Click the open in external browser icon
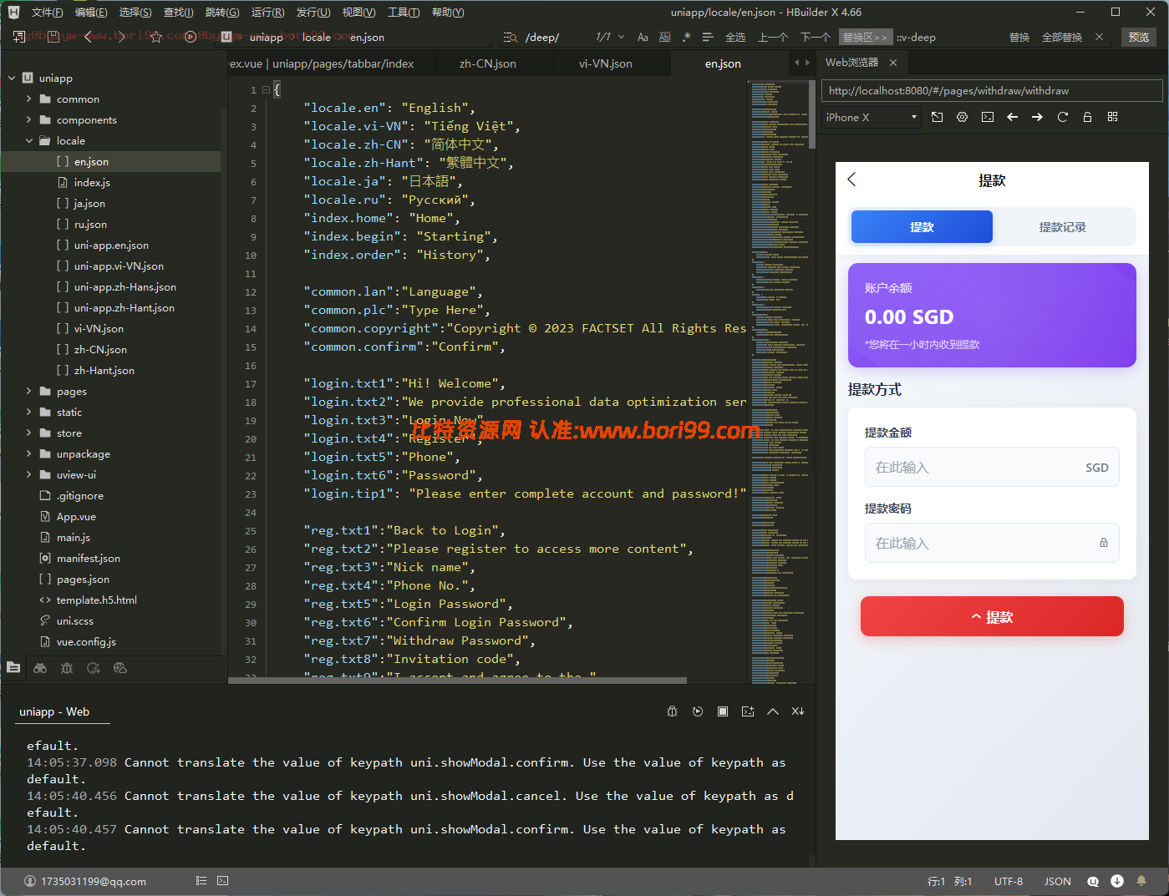Screen dimensions: 1169x896 click(938, 117)
